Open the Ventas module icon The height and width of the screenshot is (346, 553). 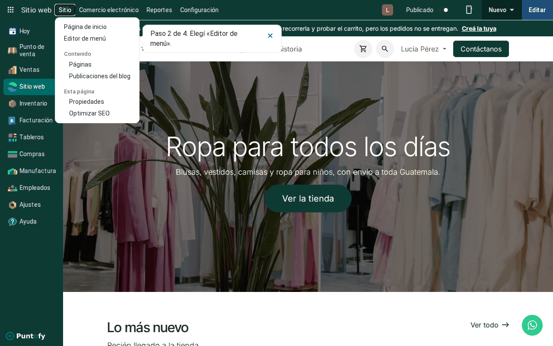pyautogui.click(x=13, y=70)
